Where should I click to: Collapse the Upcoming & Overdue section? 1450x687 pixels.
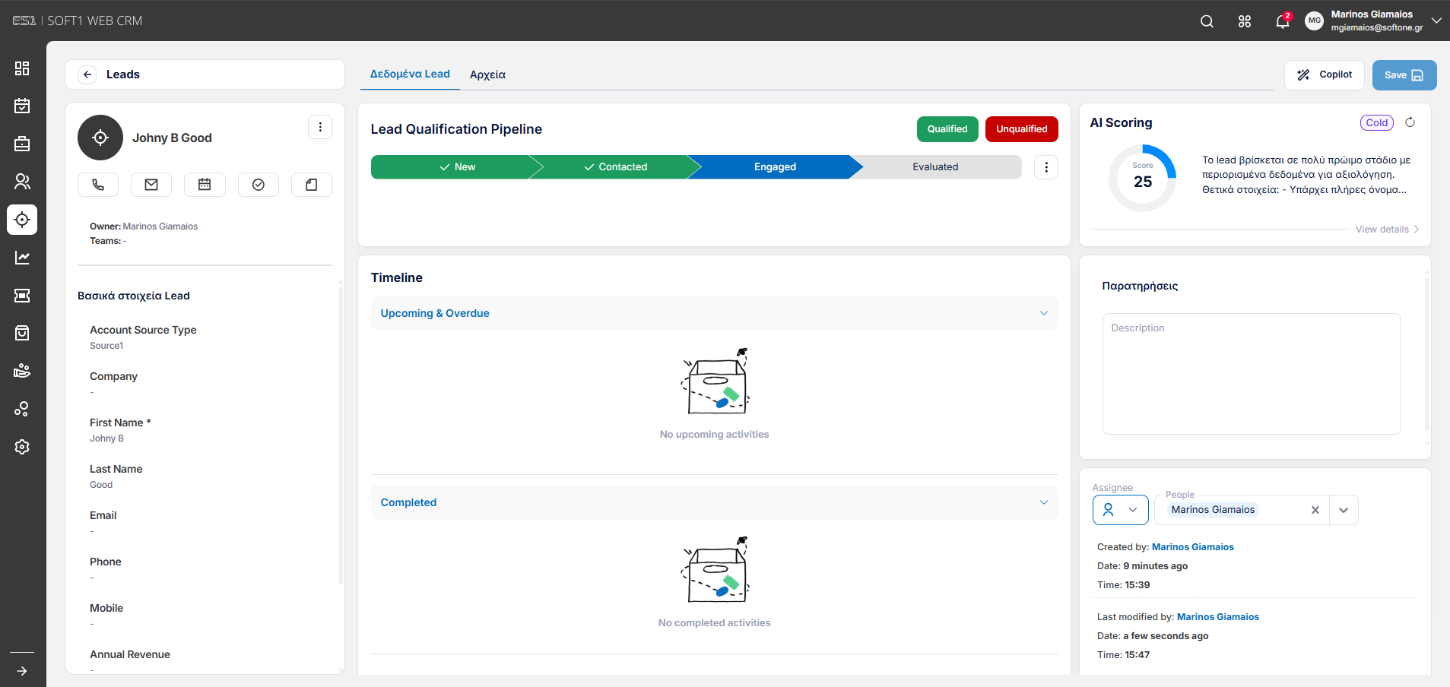(x=1044, y=313)
